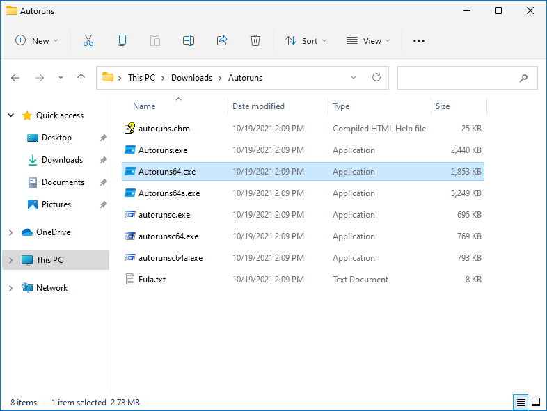
Task: Click the Eula.txt document icon
Action: point(129,280)
